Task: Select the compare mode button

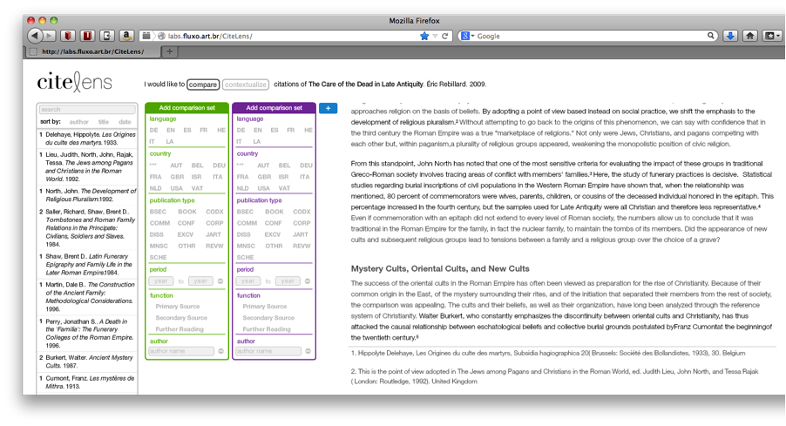Action: pyautogui.click(x=203, y=85)
